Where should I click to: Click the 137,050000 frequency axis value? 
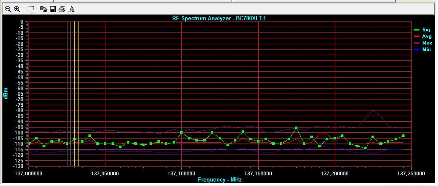pyautogui.click(x=105, y=174)
